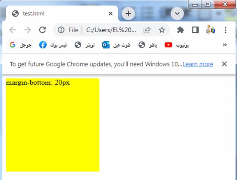Reload the test.html page
This screenshot has height=180, width=237.
[x=42, y=30]
